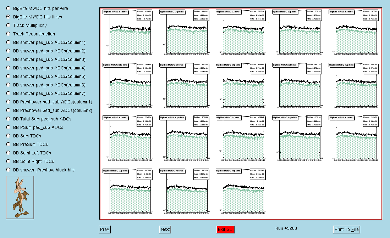This screenshot has width=390, height=238.
Task: Open the BigBite MWDC v1p time histogram
Action: click(297, 138)
